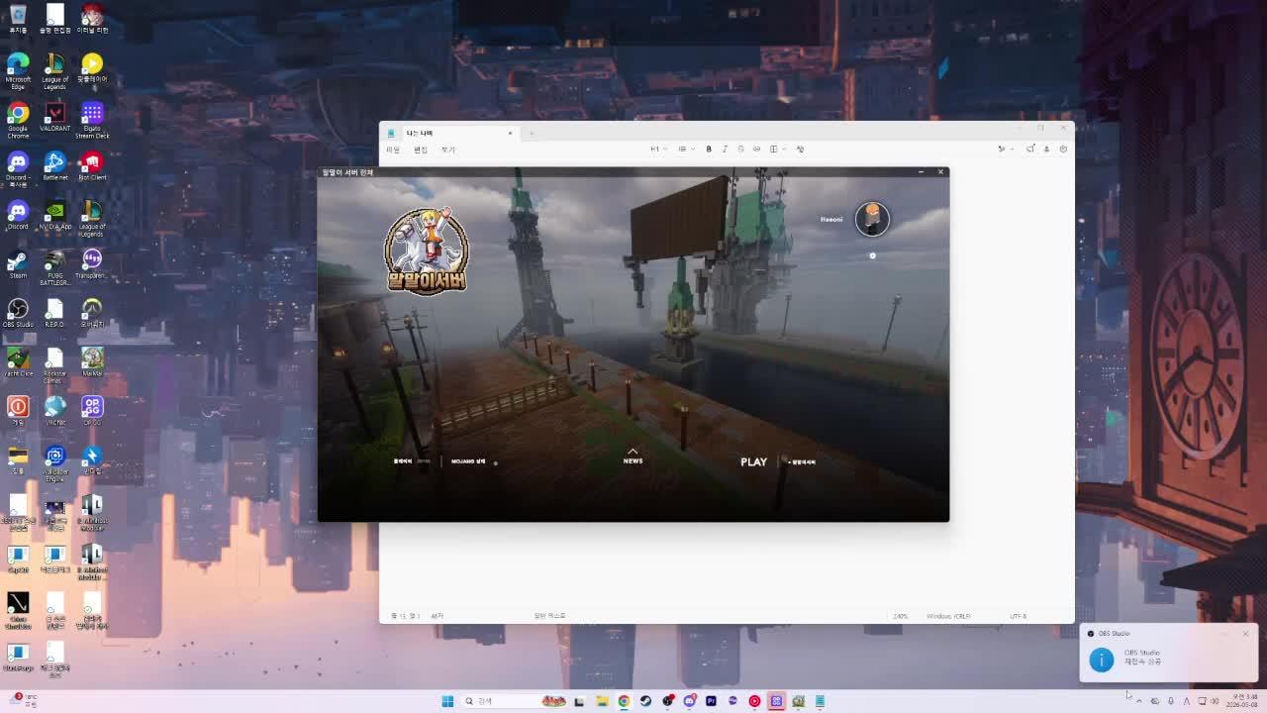Click Windows (CRLF) in Notepad status bar
This screenshot has height=713, width=1267.
pos(948,616)
